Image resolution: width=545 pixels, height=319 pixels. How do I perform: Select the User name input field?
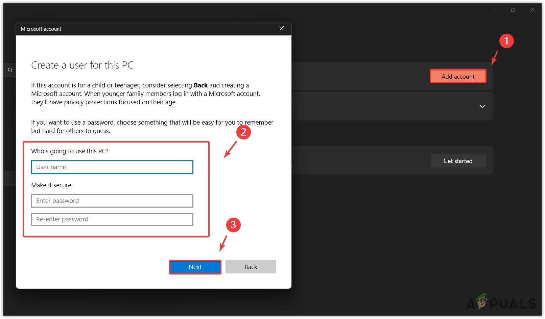(x=112, y=167)
